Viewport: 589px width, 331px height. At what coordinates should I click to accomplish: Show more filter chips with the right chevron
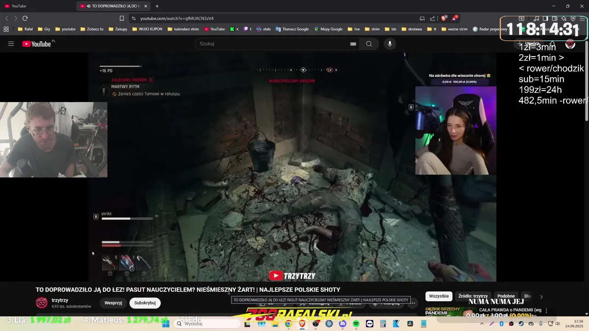coord(541,297)
